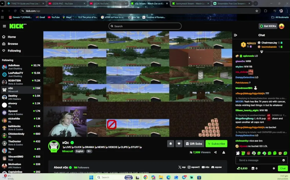Open Chrome from the taskbar

coord(146,177)
